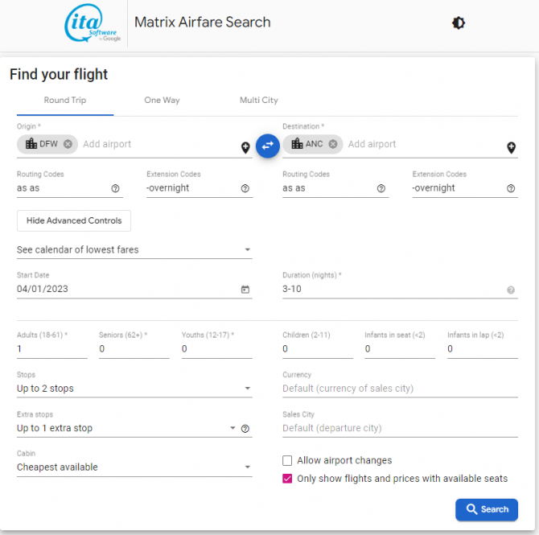Open help for origin Routing Codes
Screen dimensions: 539x535
click(115, 188)
